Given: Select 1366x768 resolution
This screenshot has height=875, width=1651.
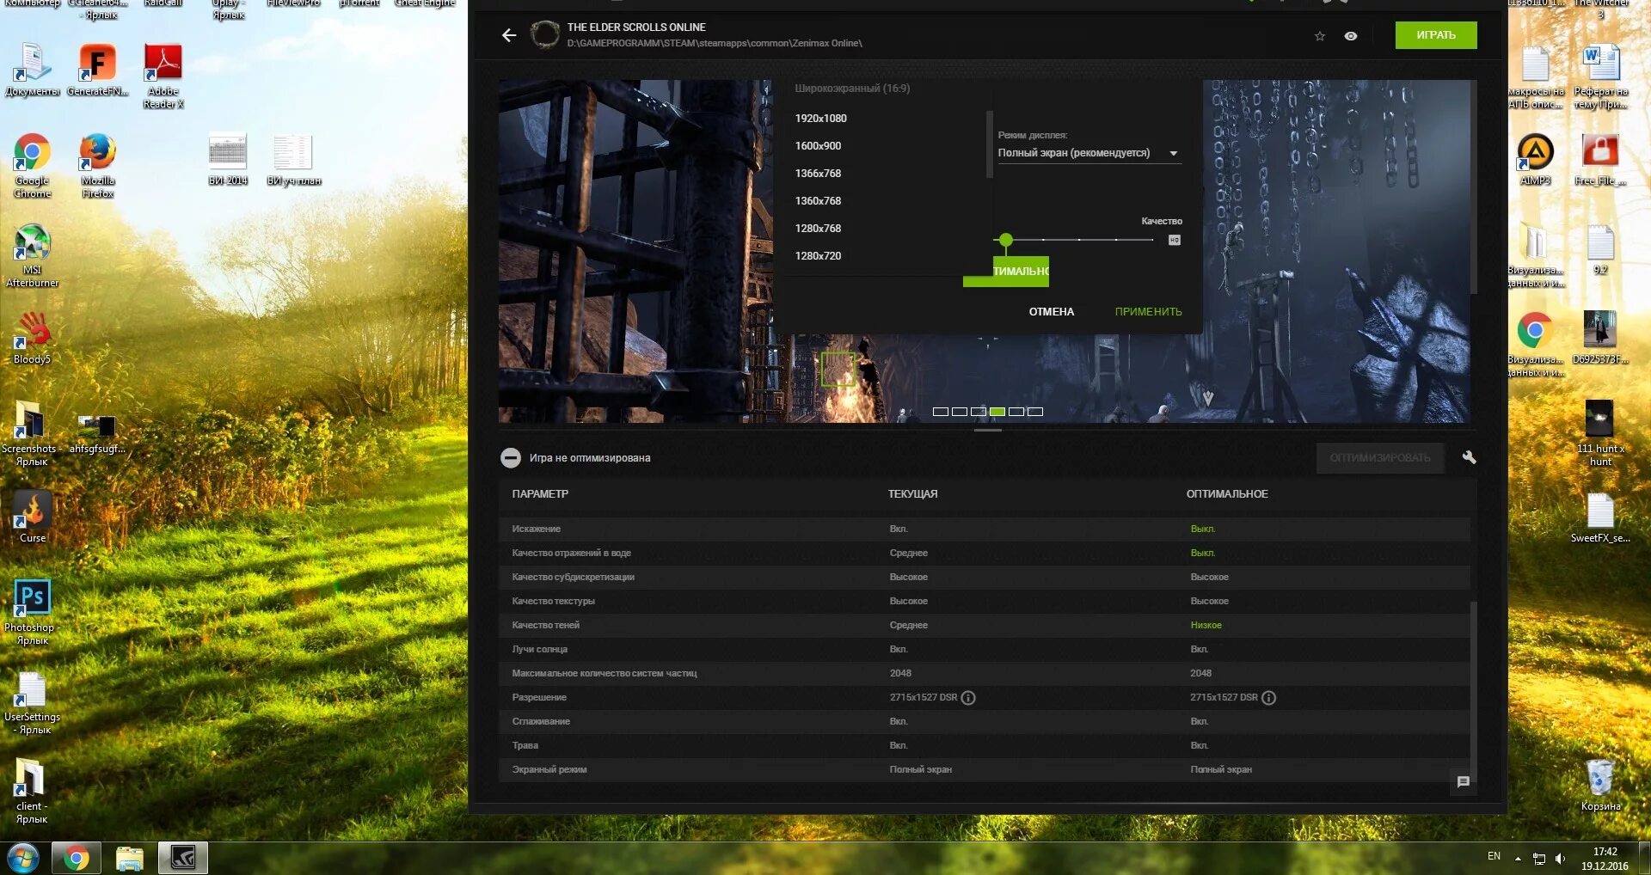Looking at the screenshot, I should click(x=818, y=174).
